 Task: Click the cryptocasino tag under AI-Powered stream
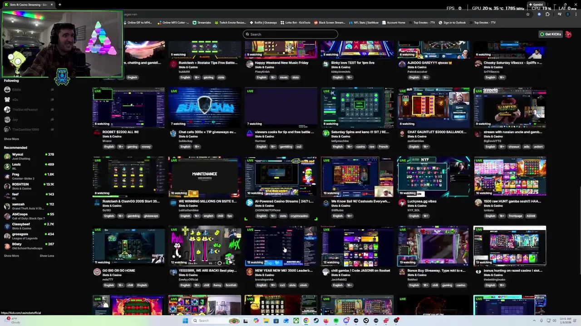click(299, 216)
